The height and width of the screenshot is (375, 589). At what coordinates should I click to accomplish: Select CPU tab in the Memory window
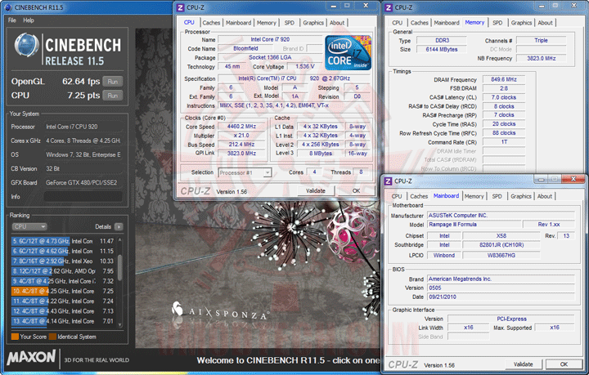pos(397,23)
